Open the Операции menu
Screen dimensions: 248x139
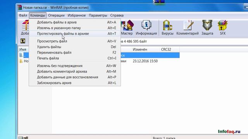(56, 15)
